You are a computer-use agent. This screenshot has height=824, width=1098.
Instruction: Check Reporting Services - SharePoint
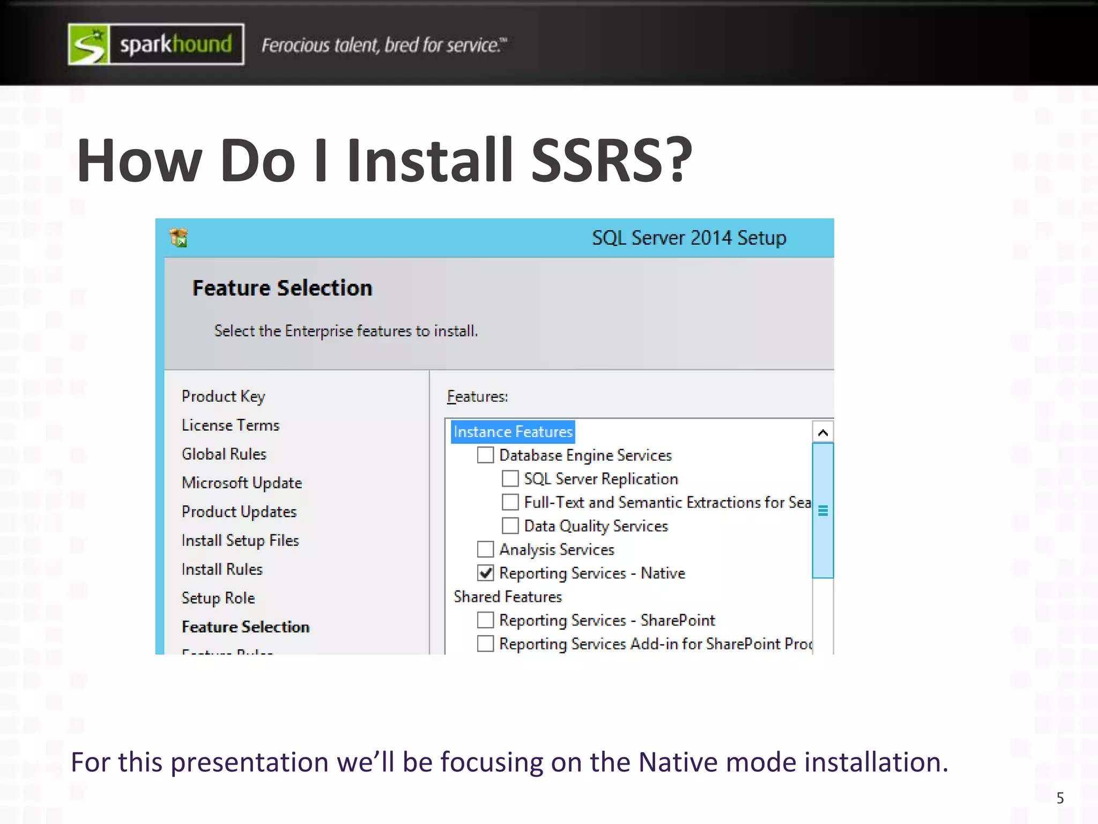click(x=485, y=620)
